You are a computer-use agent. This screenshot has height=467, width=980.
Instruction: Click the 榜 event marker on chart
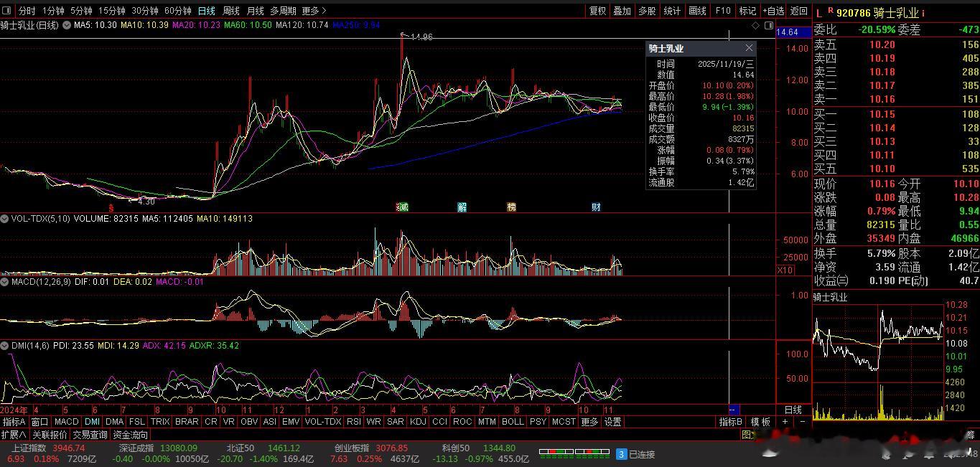click(511, 207)
